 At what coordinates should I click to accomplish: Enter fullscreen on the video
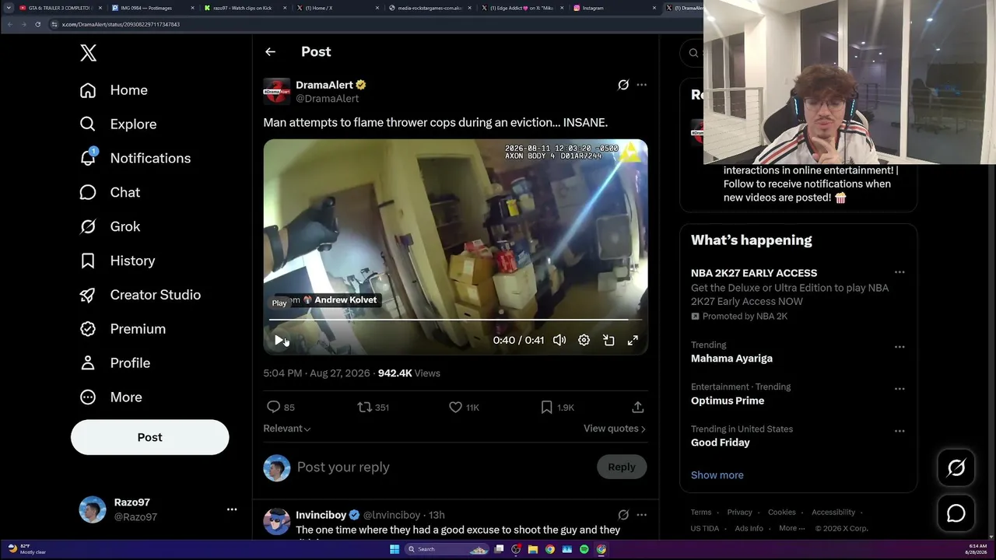(633, 340)
